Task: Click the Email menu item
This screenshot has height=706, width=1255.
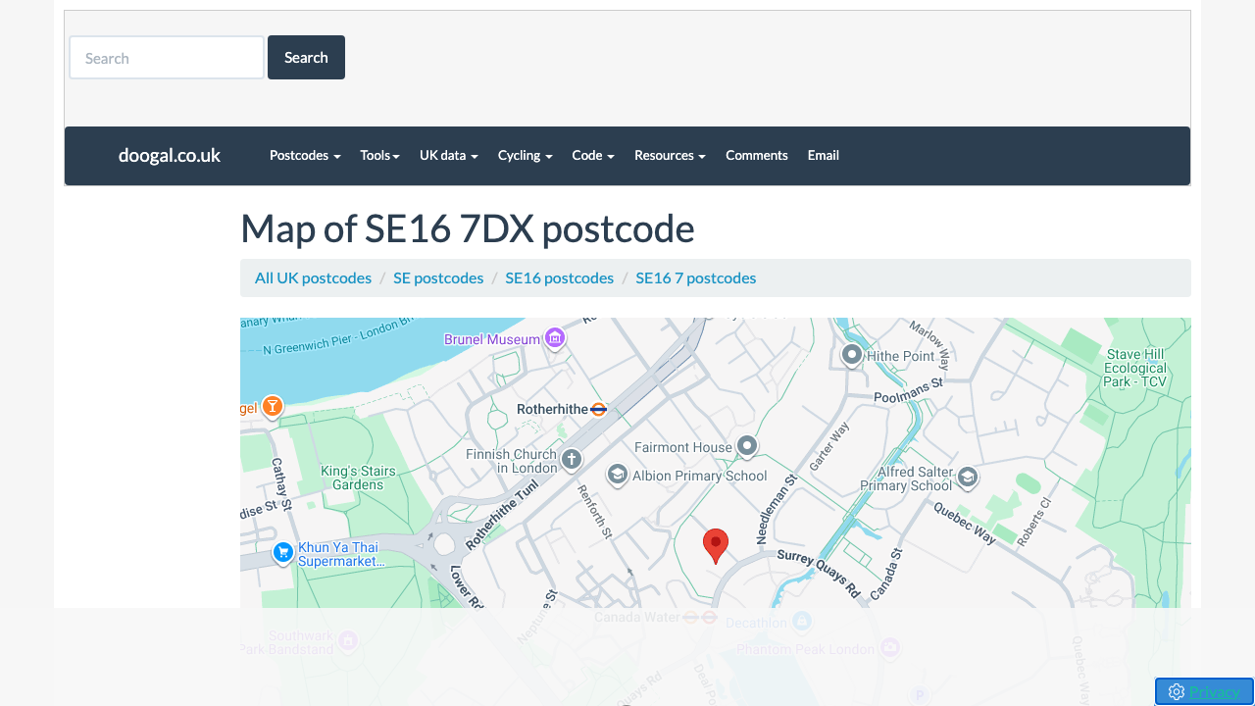Action: [x=823, y=155]
